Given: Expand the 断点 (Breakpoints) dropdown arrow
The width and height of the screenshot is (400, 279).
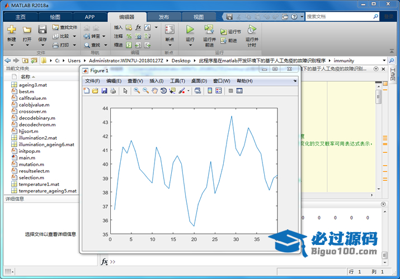Looking at the screenshot, I should [x=170, y=45].
